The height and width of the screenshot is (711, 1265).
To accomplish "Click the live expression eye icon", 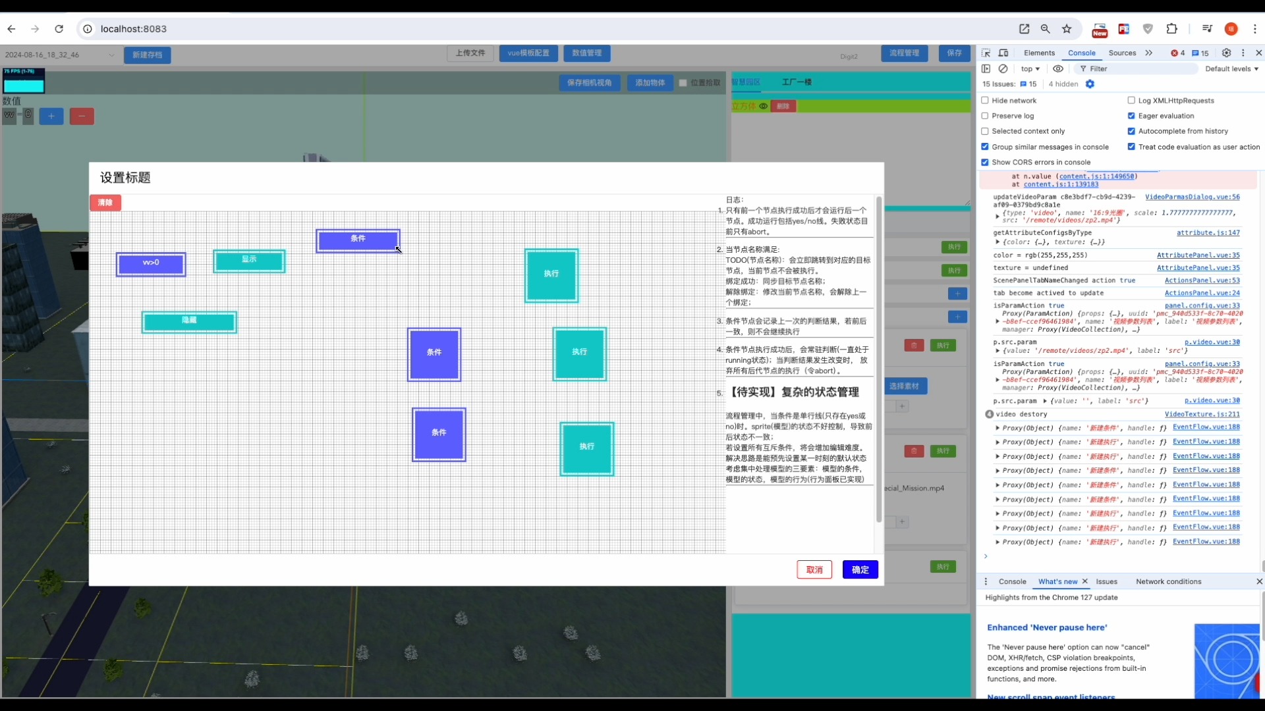I will click(x=1058, y=68).
